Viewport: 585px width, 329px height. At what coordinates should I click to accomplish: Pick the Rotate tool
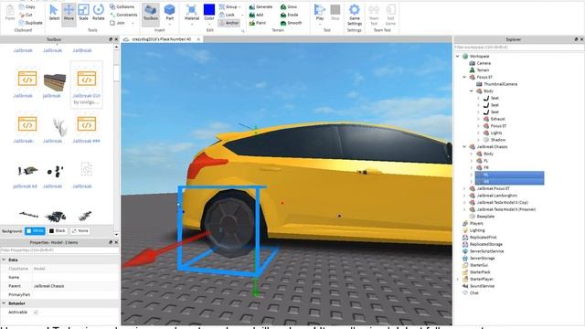click(98, 13)
